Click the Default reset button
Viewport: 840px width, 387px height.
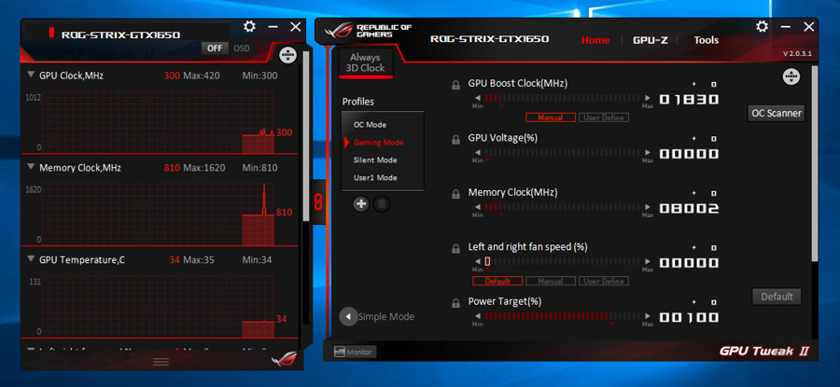coord(777,297)
